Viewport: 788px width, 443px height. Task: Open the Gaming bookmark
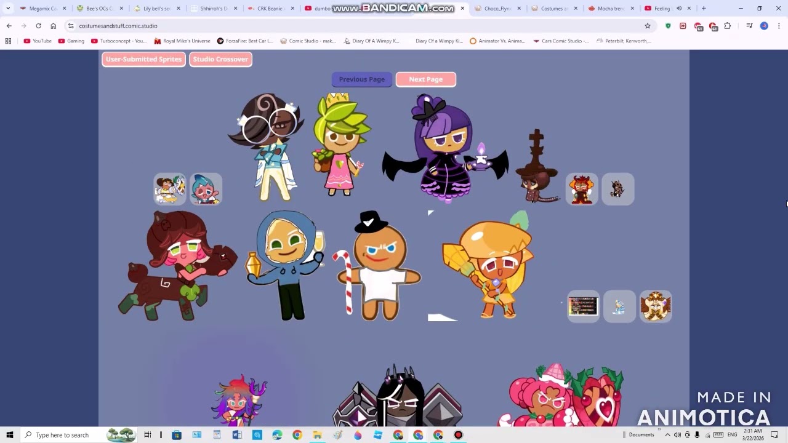(71, 41)
